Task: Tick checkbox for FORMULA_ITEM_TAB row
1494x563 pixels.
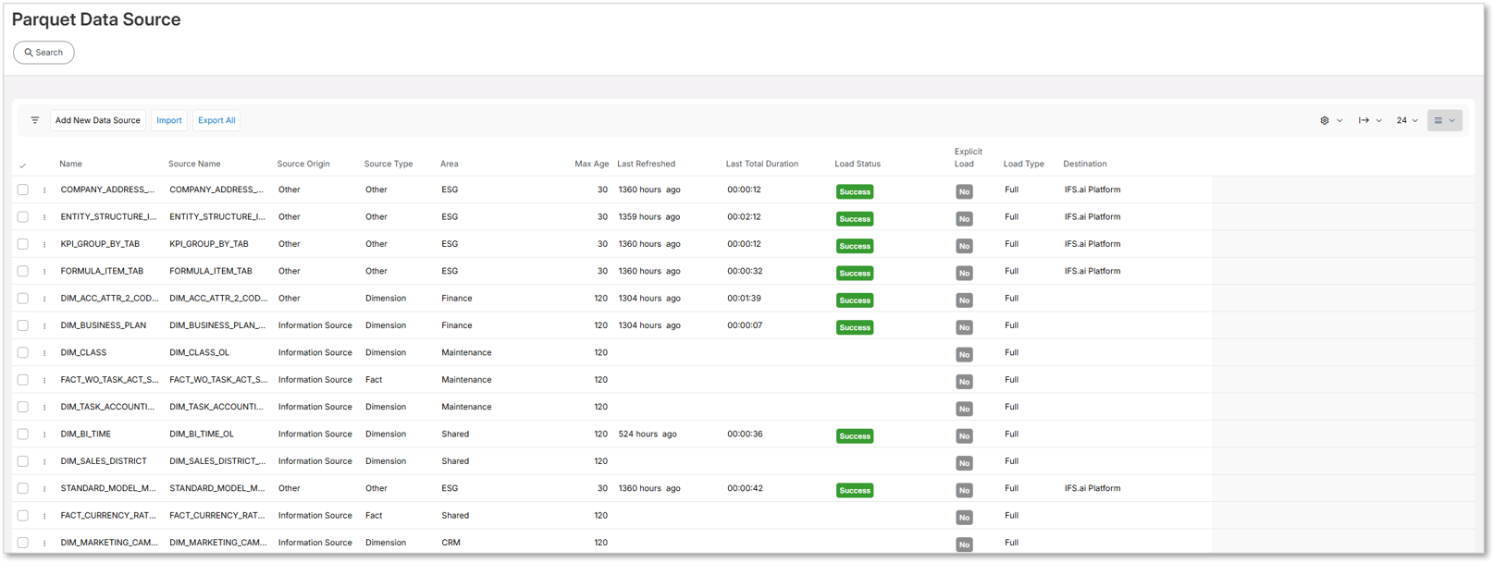Action: (x=23, y=271)
